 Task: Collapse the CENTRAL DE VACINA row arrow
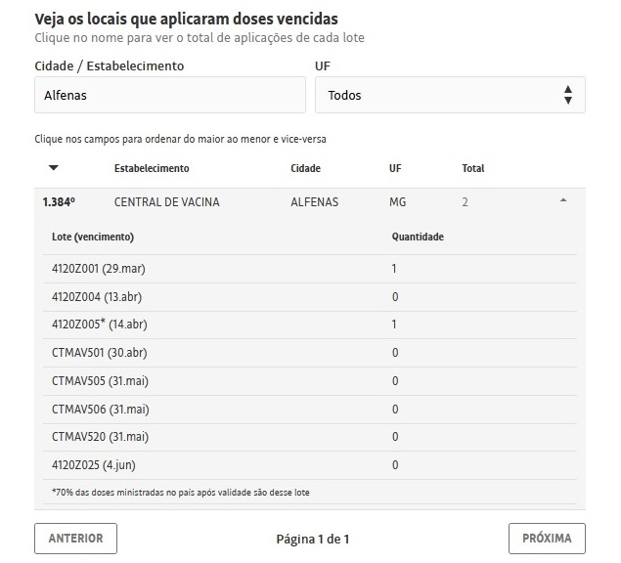pyautogui.click(x=562, y=201)
